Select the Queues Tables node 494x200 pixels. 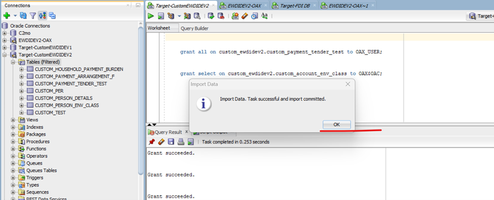coord(42,170)
